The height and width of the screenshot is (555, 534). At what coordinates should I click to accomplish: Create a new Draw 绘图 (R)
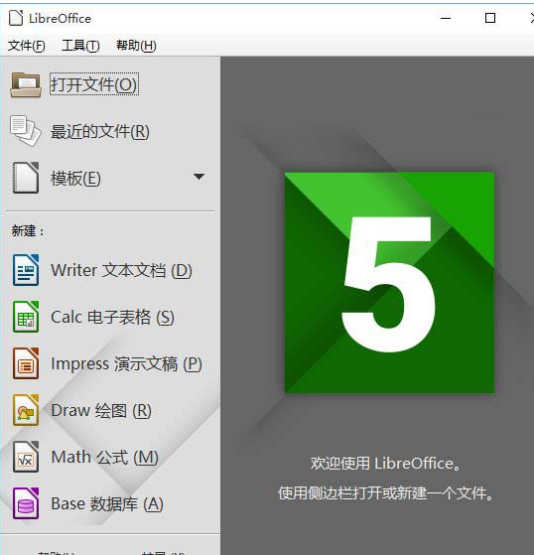pos(101,411)
